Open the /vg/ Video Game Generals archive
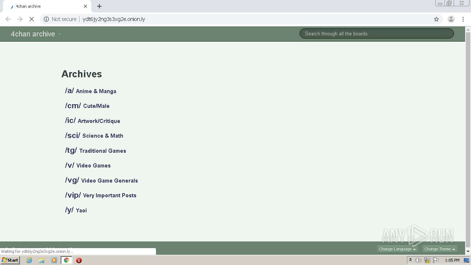 (x=102, y=180)
